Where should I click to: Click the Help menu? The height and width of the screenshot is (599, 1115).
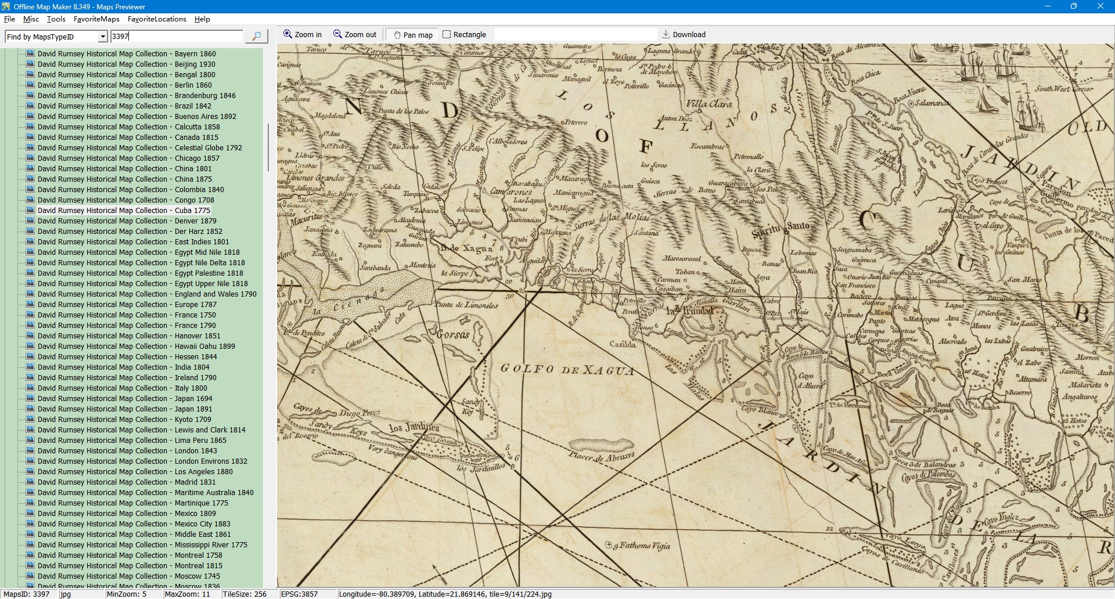tap(202, 19)
